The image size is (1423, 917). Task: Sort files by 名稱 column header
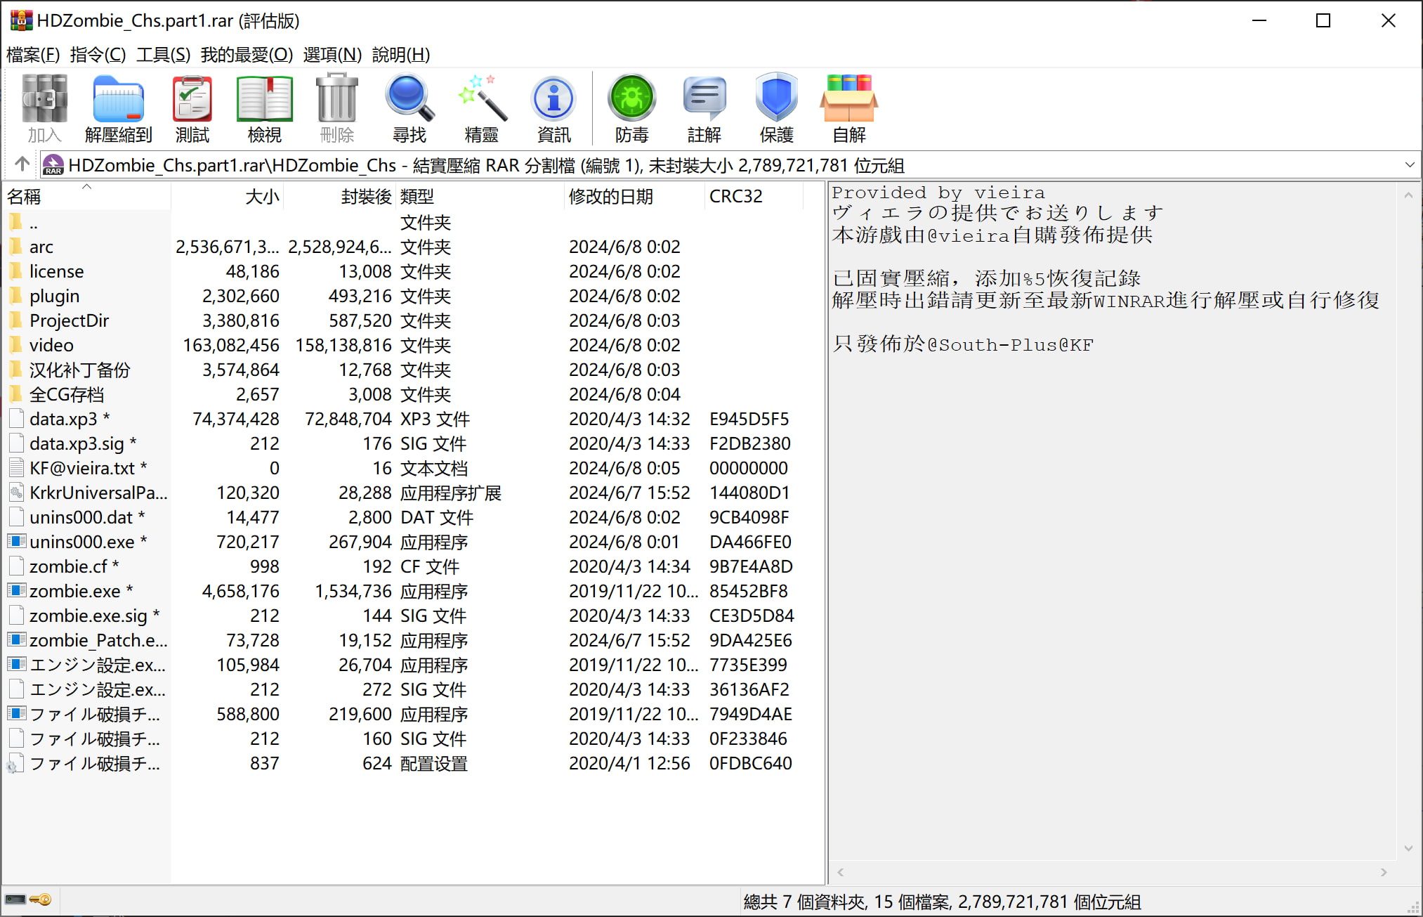24,197
